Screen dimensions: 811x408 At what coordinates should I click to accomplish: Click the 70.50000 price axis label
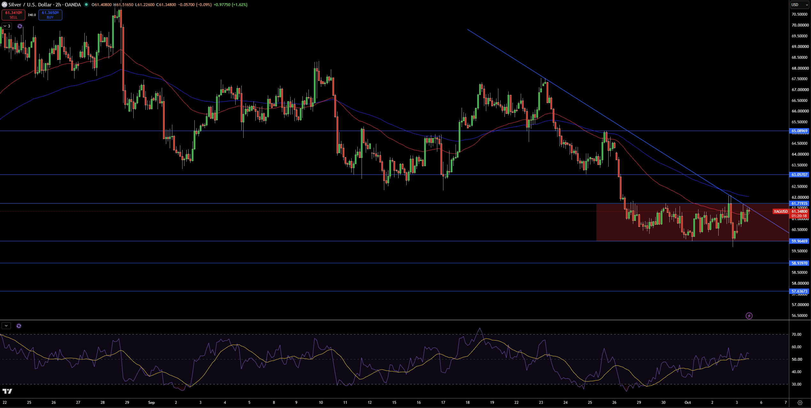[800, 14]
